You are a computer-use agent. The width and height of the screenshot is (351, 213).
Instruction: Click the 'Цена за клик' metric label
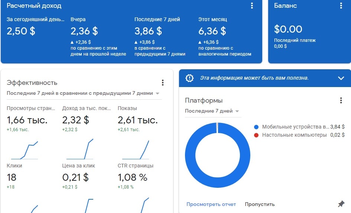[79, 166]
